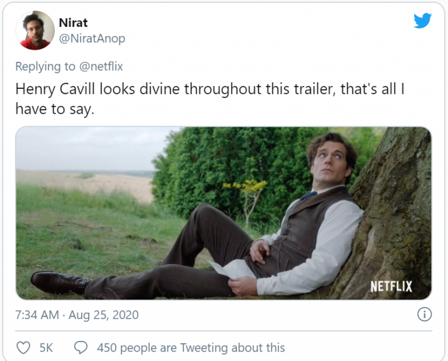This screenshot has height=361, width=448.
Task: Open the circled info icon
Action: click(x=424, y=315)
